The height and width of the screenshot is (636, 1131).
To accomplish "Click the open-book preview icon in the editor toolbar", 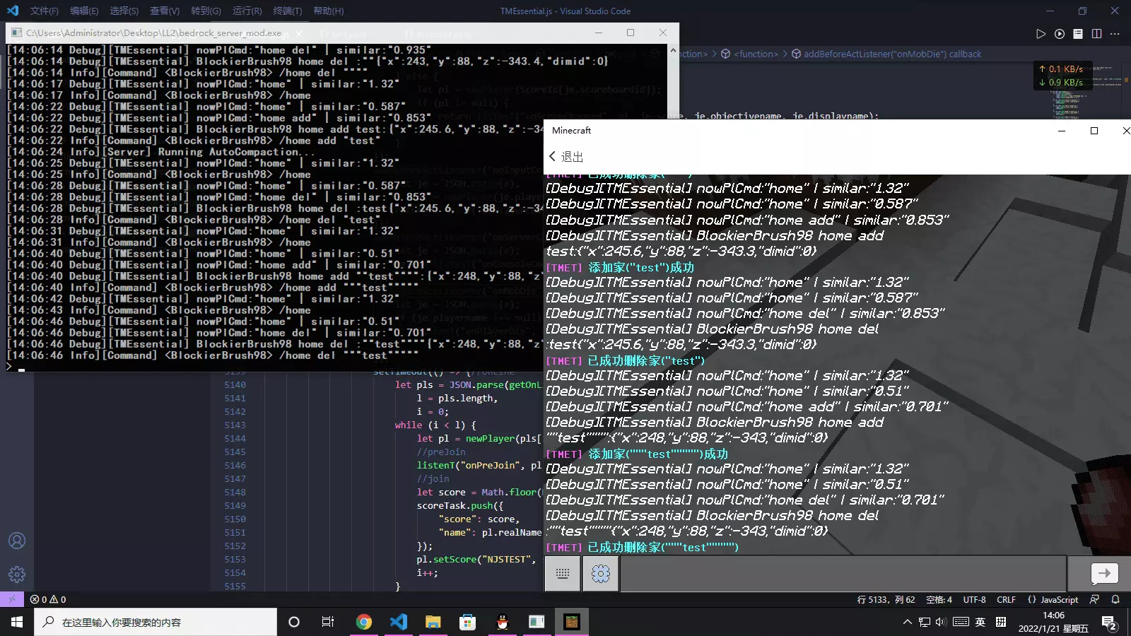I will click(x=1078, y=34).
